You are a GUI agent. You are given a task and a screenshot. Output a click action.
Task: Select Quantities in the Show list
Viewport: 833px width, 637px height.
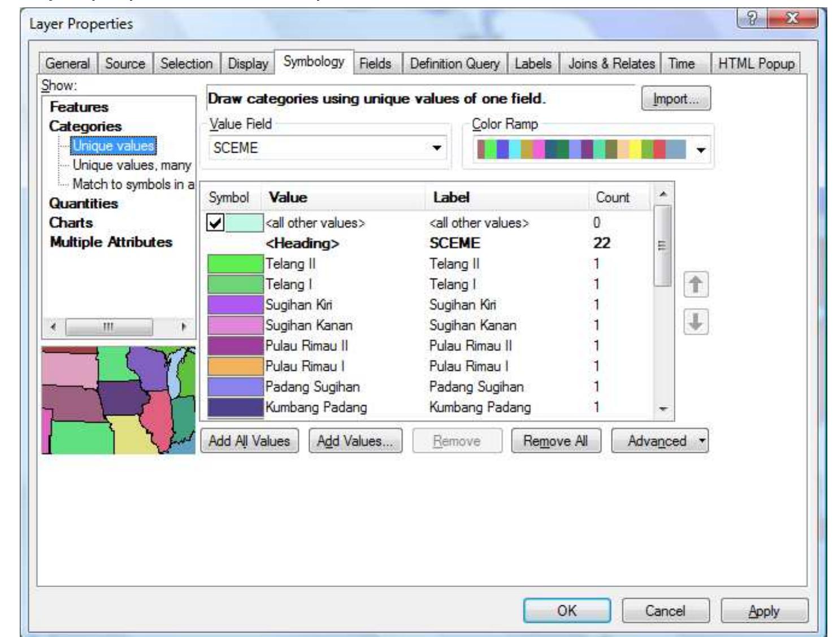point(84,203)
